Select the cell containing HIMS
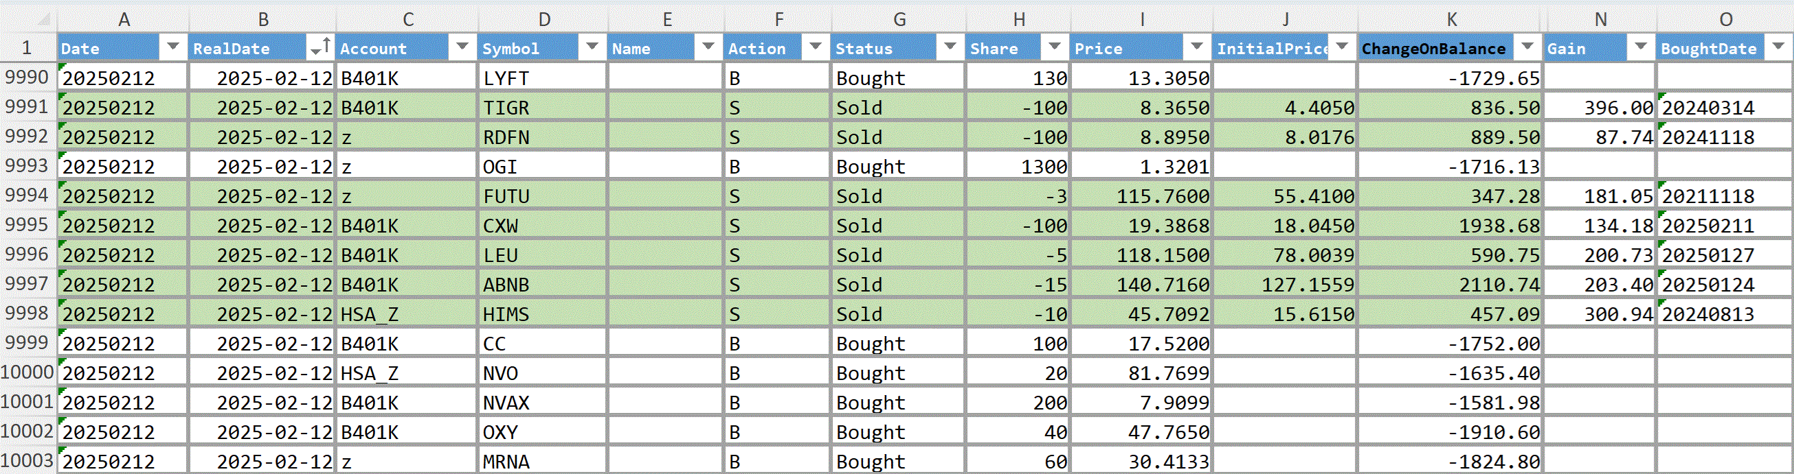The width and height of the screenshot is (1794, 474). point(542,313)
